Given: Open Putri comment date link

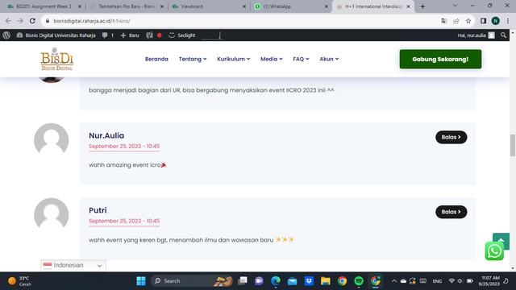Looking at the screenshot, I should (x=124, y=221).
